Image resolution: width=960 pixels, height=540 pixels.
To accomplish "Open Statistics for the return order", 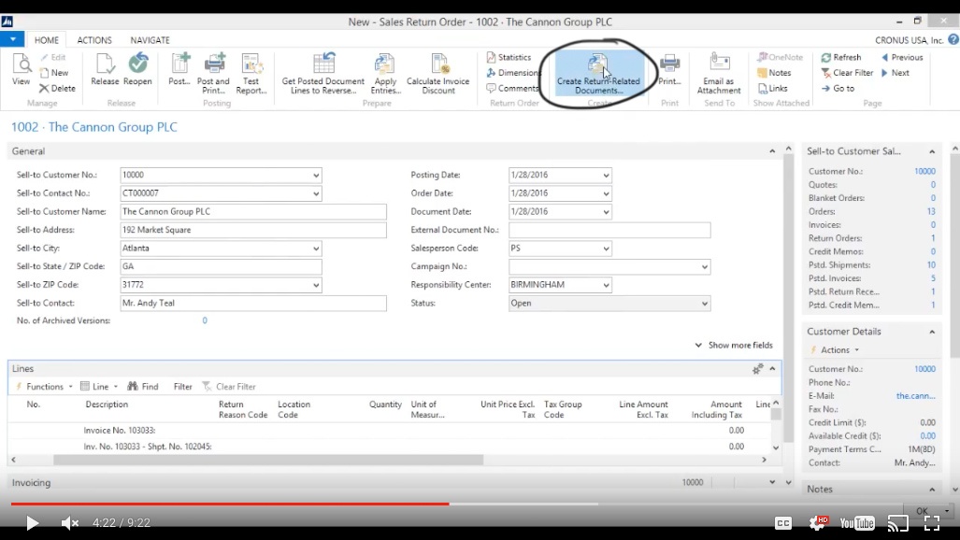I will (x=509, y=57).
